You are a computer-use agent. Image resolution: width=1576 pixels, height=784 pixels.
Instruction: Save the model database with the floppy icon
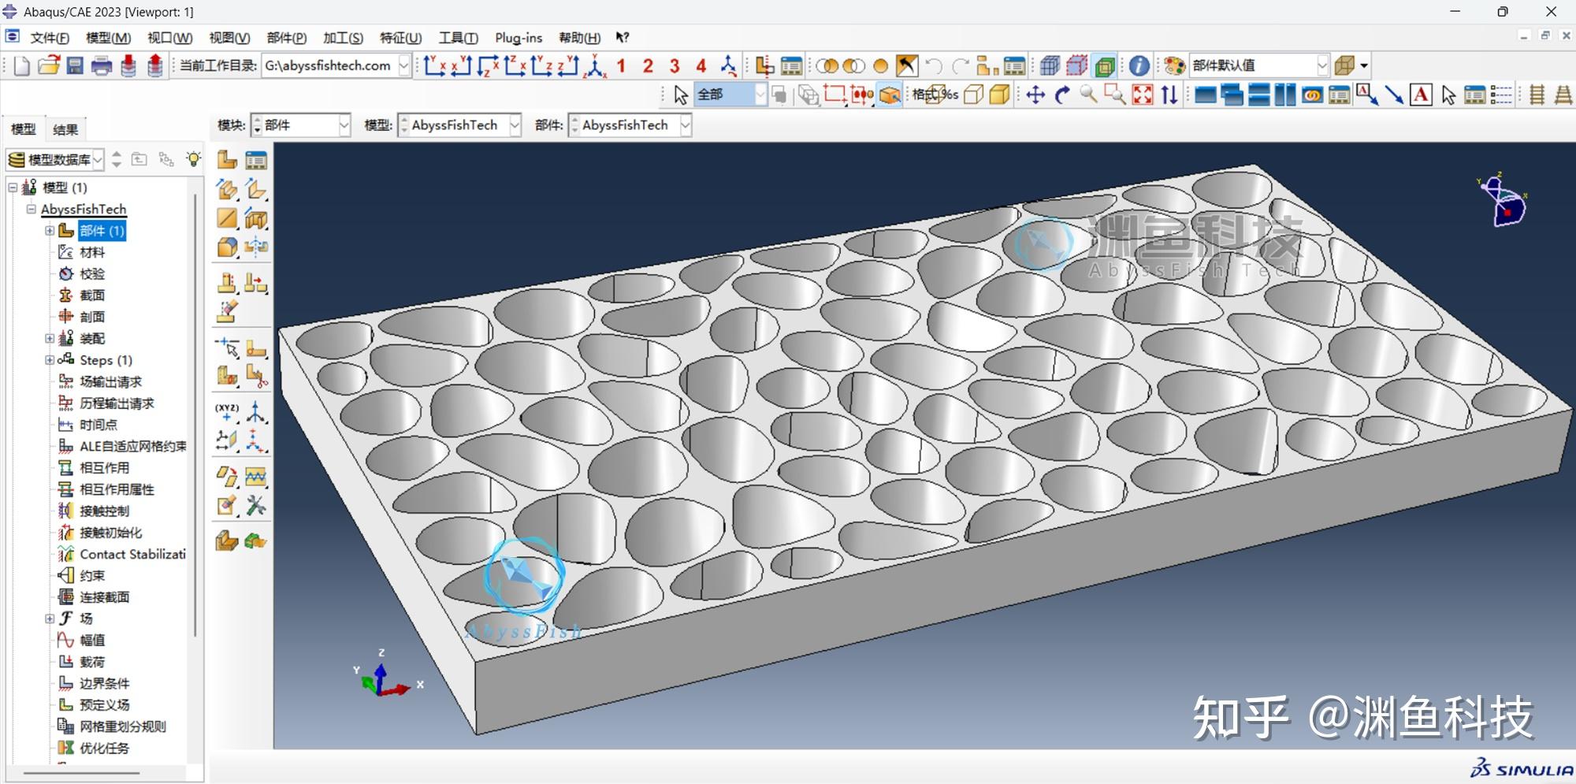coord(75,66)
